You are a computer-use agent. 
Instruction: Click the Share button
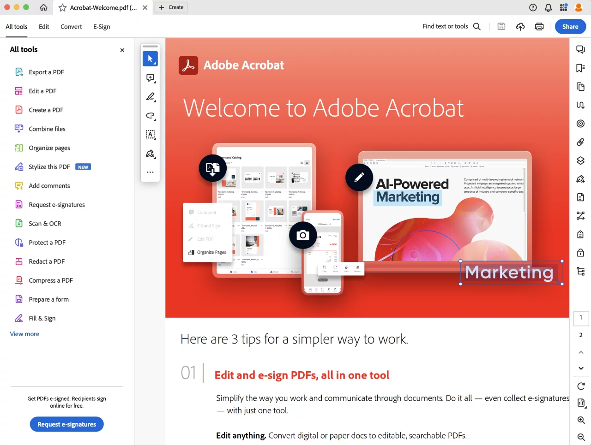pyautogui.click(x=570, y=26)
